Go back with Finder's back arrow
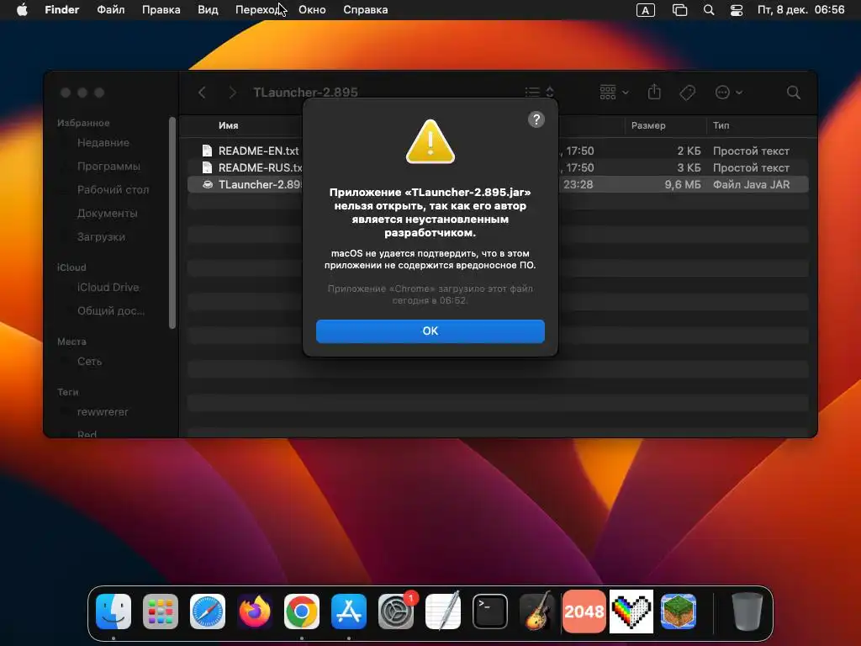Screen dimensions: 861x646 click(x=202, y=93)
